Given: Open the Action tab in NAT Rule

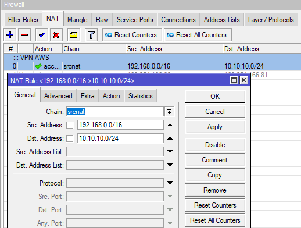Looking at the screenshot, I should point(112,96).
